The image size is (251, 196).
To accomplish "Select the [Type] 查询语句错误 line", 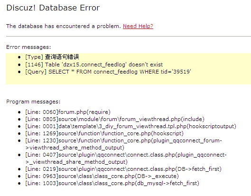I will coord(52,57).
